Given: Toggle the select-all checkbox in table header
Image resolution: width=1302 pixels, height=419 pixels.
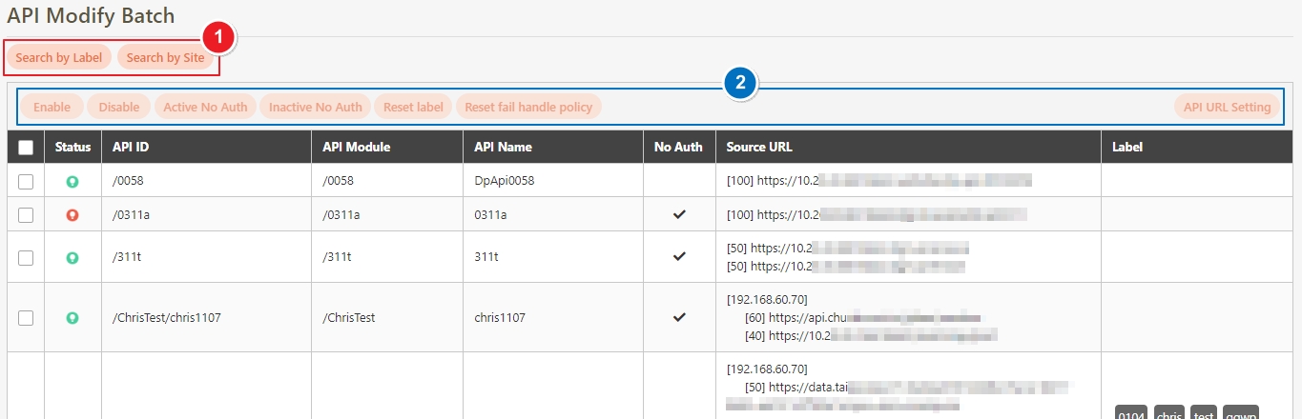Looking at the screenshot, I should pyautogui.click(x=26, y=148).
